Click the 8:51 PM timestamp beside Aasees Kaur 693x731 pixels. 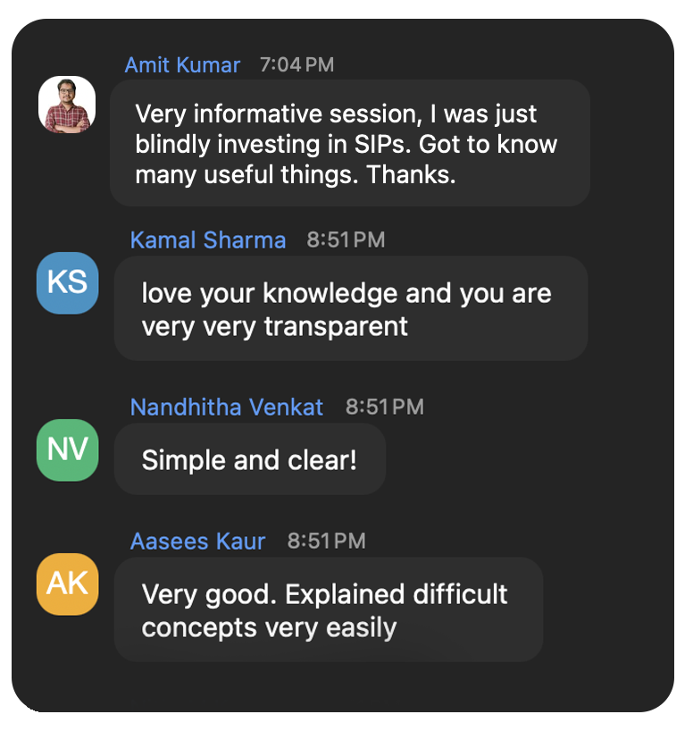tap(326, 542)
